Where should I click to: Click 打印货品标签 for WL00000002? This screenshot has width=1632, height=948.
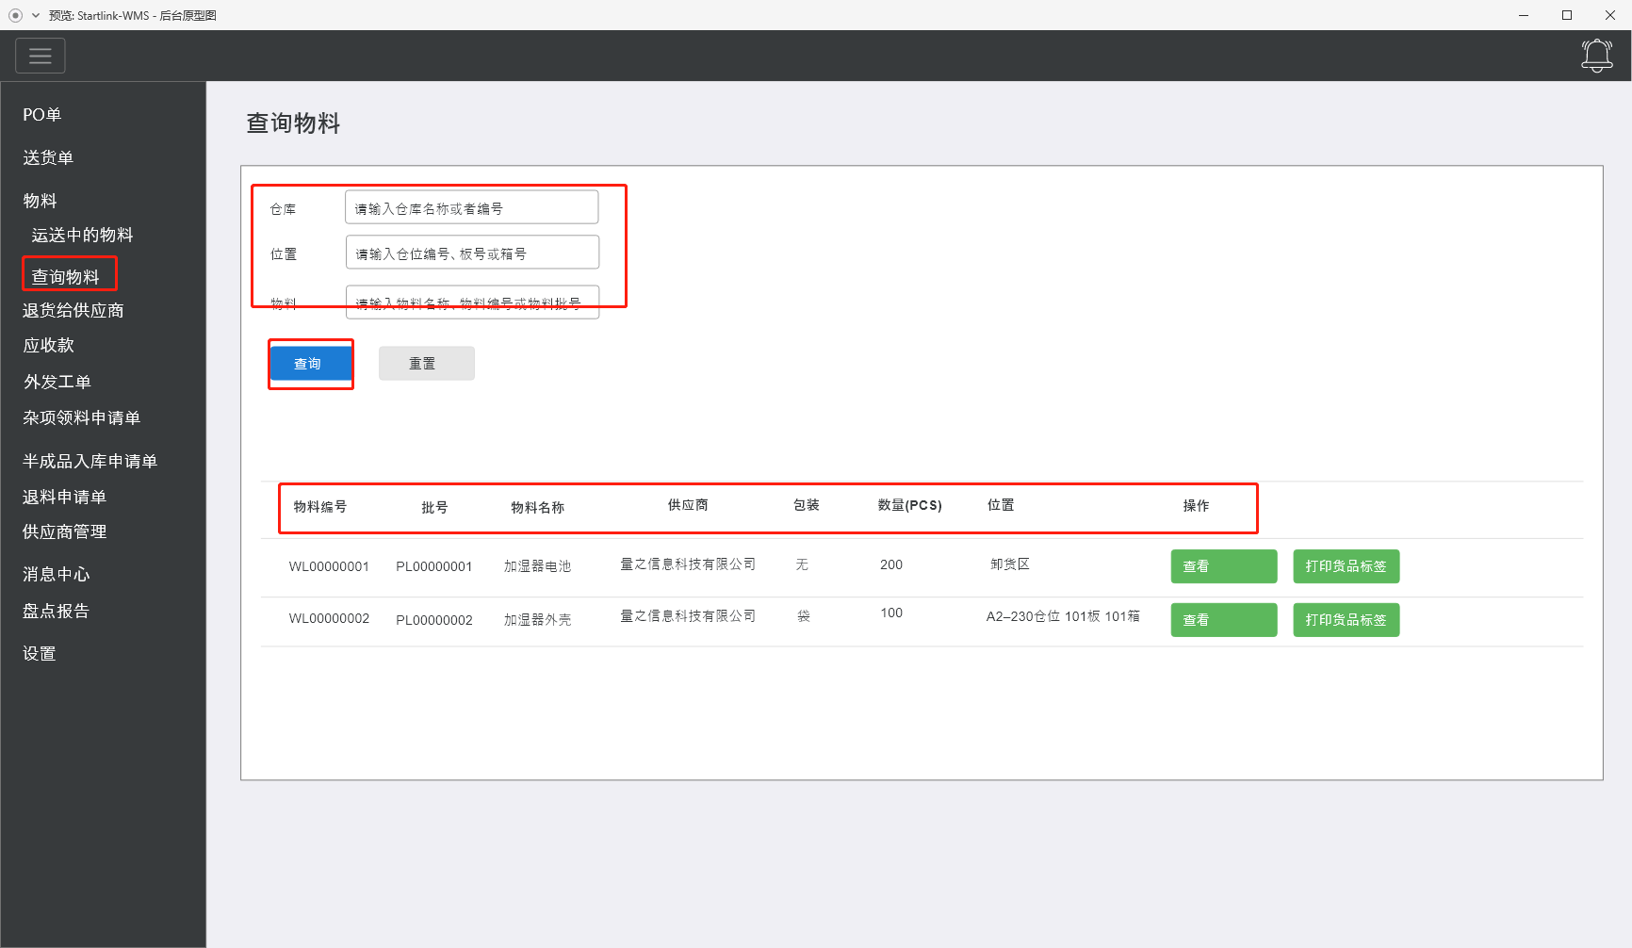point(1346,620)
